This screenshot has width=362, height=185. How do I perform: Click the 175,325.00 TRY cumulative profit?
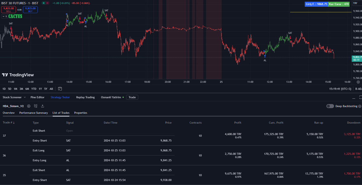[273, 134]
